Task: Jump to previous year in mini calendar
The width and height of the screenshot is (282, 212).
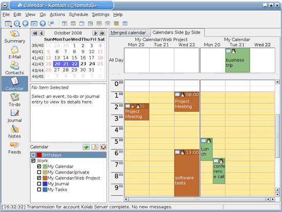Action: [x=35, y=33]
